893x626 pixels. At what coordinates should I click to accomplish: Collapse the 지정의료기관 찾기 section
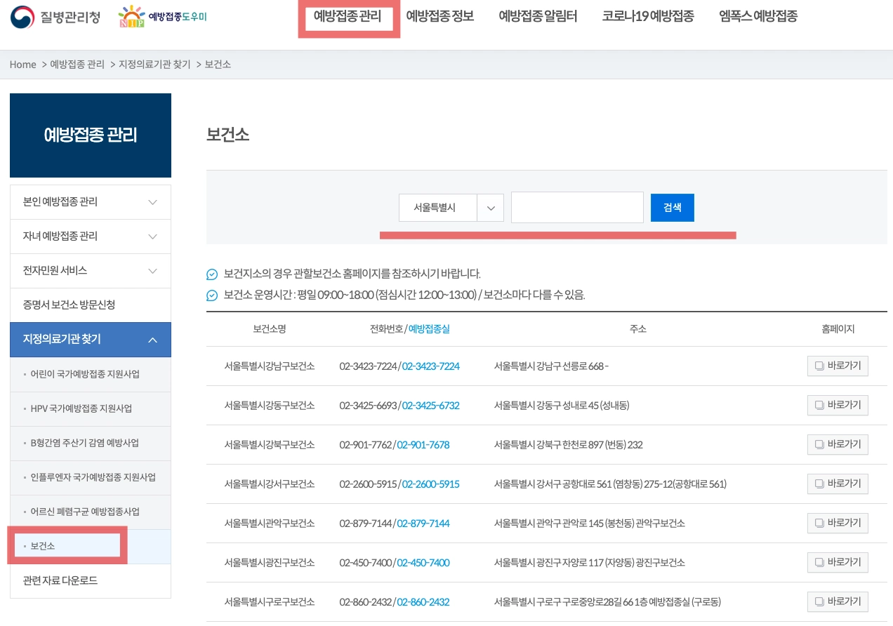pyautogui.click(x=91, y=340)
